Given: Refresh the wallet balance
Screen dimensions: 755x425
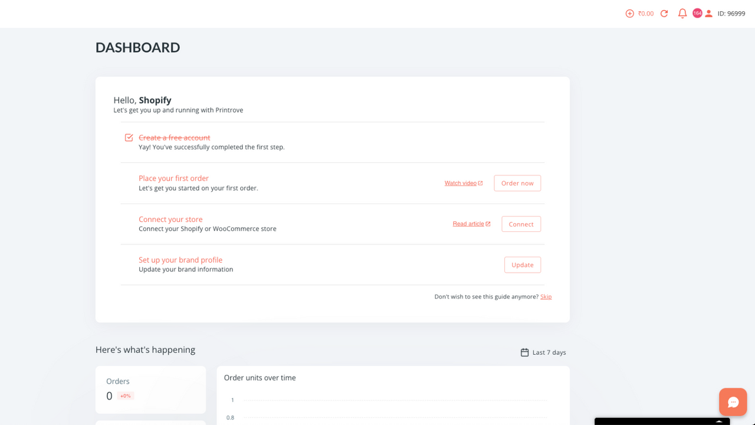Looking at the screenshot, I should 664,14.
